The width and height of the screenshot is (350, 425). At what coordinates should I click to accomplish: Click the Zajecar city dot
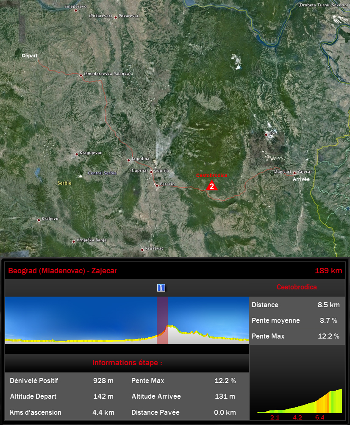coord(294,173)
